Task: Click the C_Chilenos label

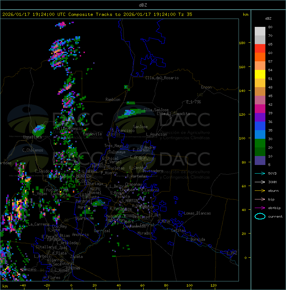Action: [x=33, y=150]
